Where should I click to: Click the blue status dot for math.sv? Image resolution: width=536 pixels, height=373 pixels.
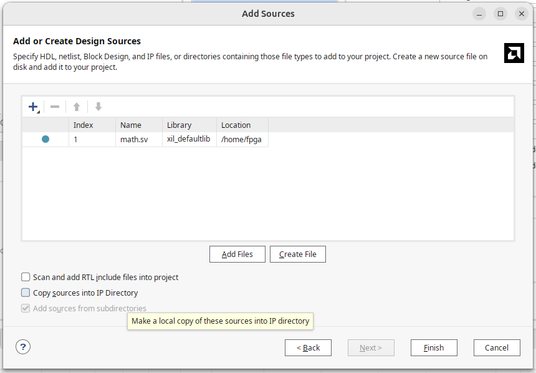click(x=45, y=139)
